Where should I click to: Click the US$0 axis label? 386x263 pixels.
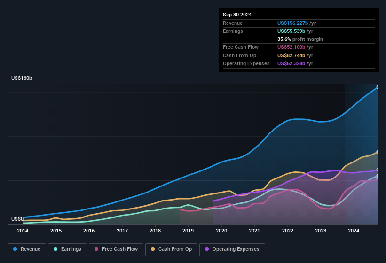(x=17, y=219)
